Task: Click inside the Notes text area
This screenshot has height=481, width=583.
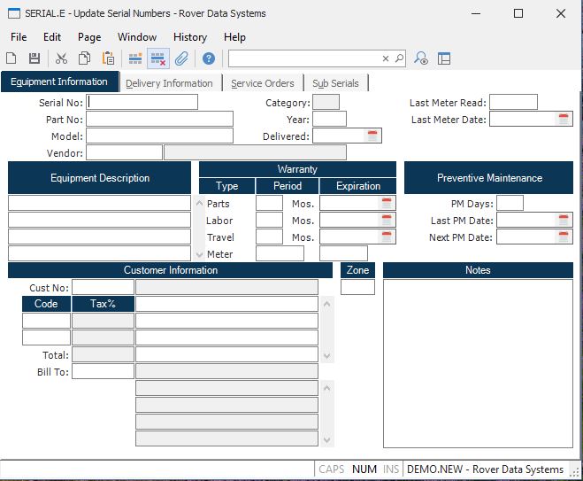Action: (x=478, y=363)
